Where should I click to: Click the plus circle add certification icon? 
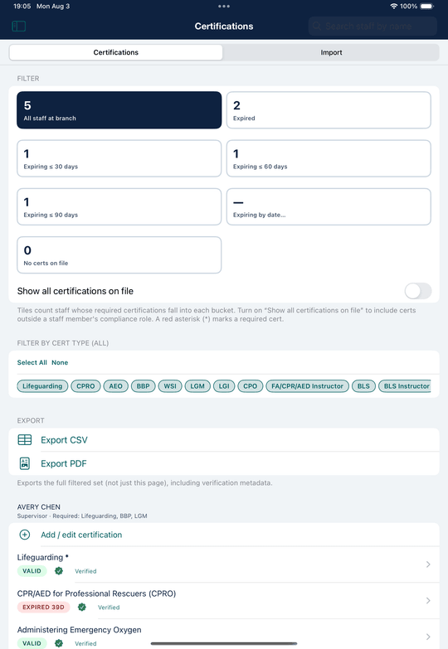click(x=25, y=535)
